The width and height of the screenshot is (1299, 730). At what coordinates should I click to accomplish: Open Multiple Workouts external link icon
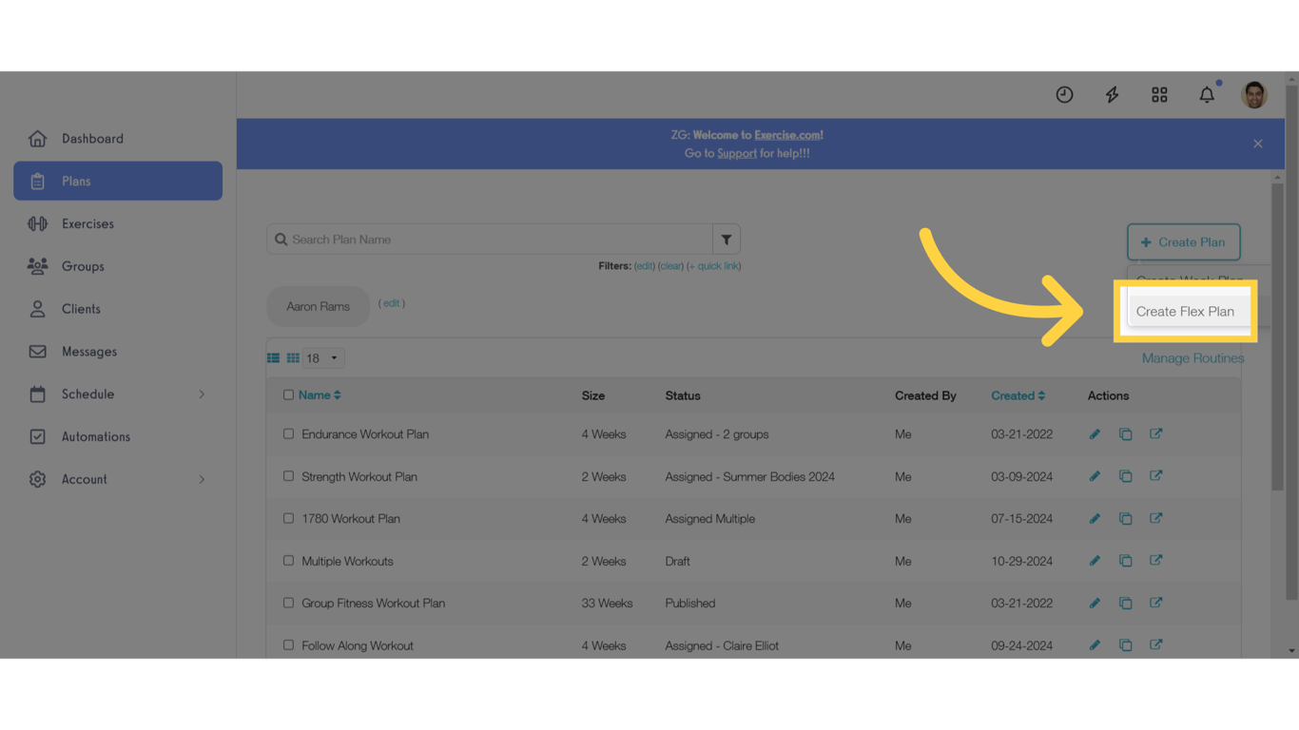pos(1156,561)
